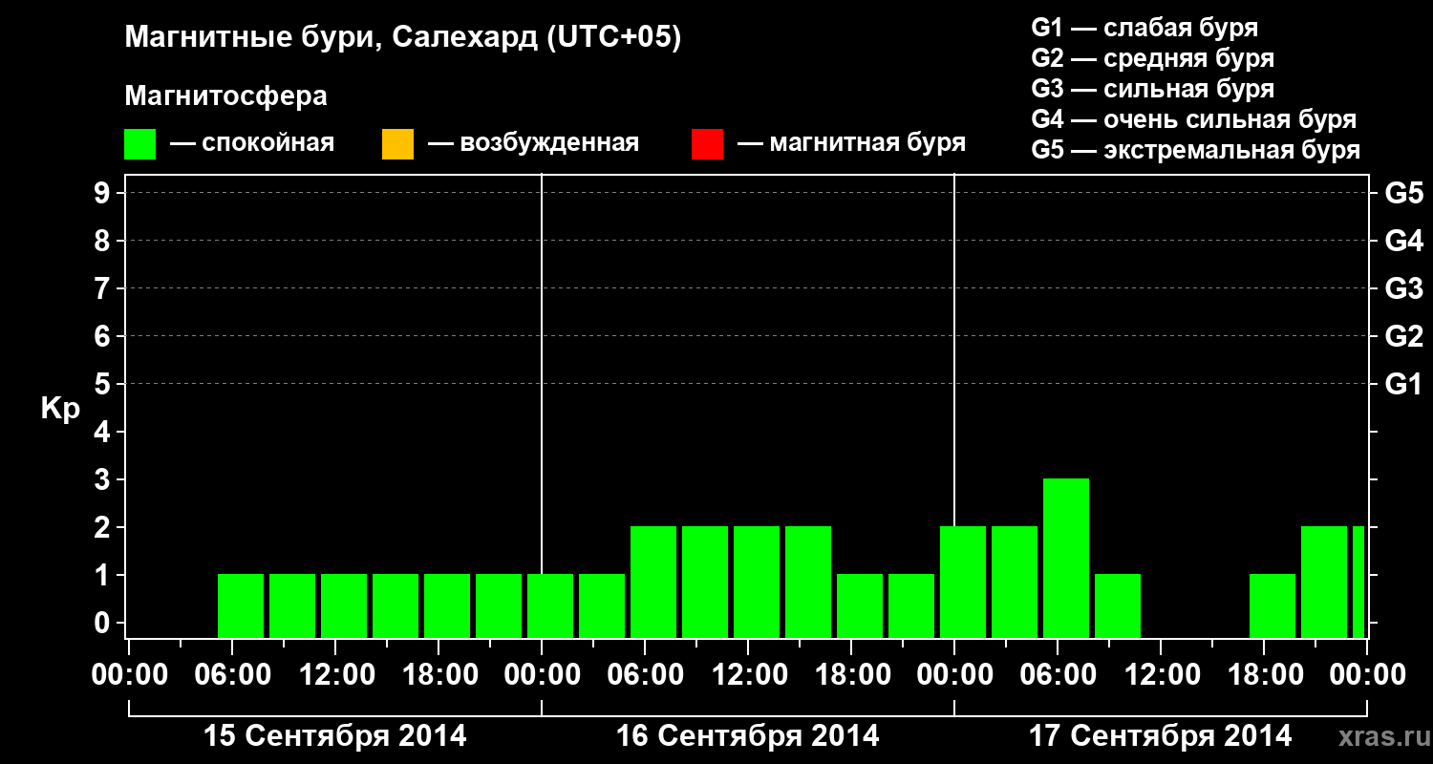Click the 'Магнитосфера' heading

coord(226,96)
